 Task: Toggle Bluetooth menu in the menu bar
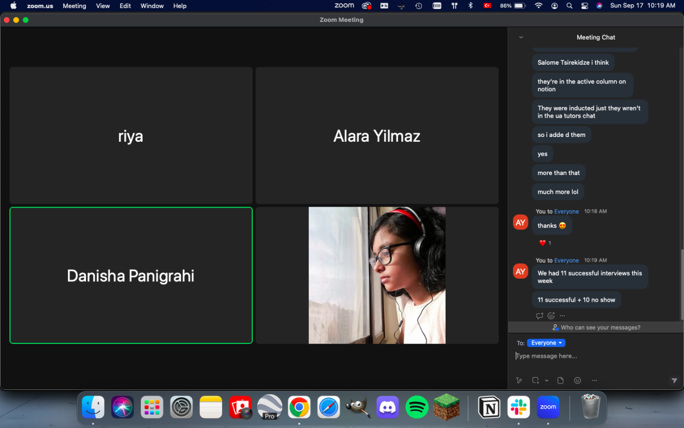470,6
